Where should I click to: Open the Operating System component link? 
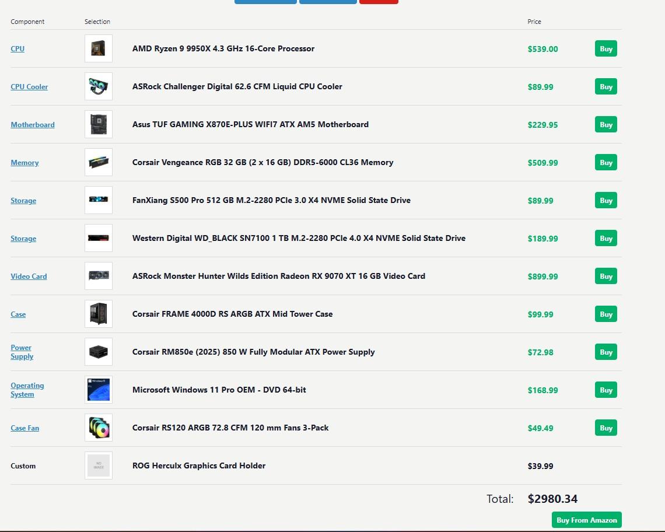click(27, 390)
